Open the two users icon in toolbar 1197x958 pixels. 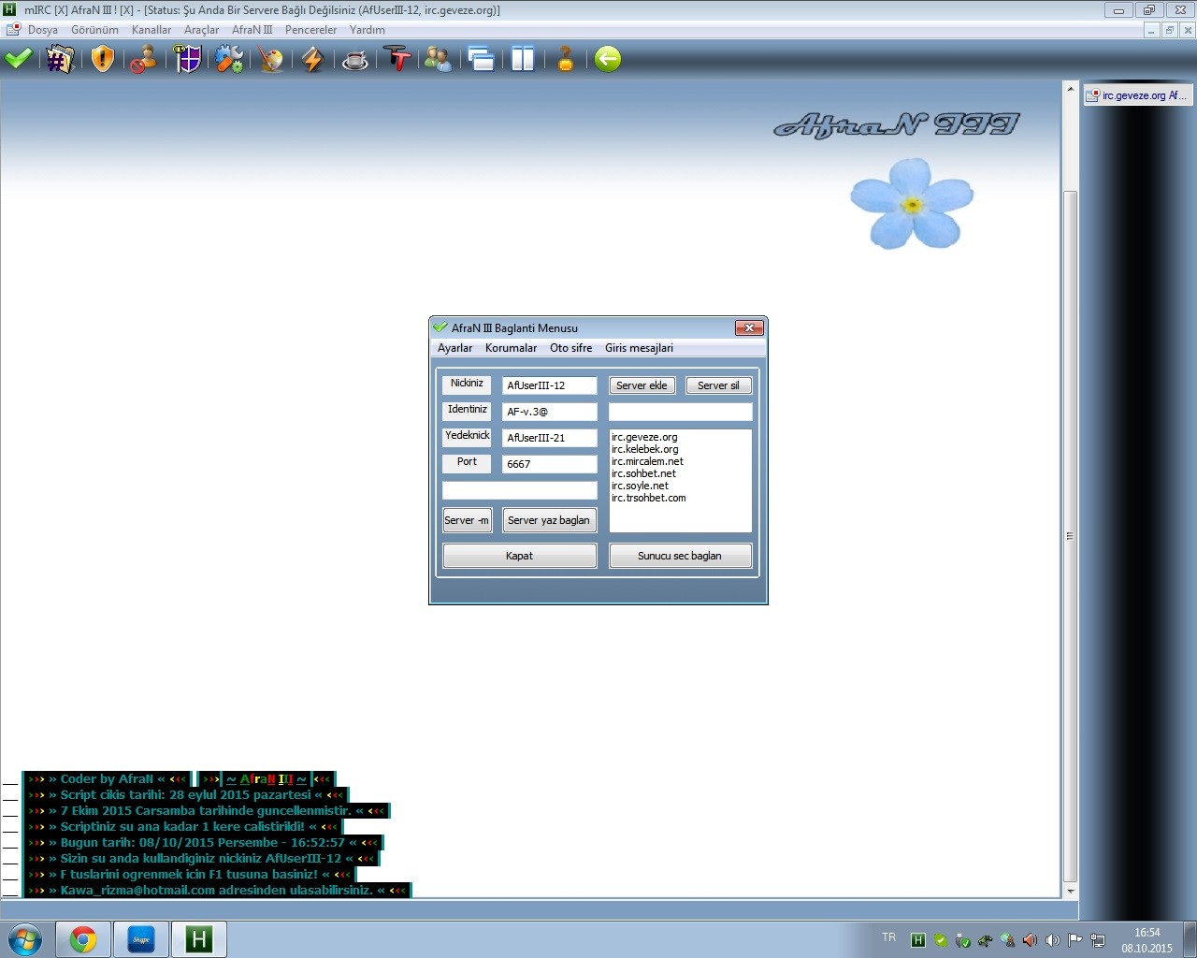tap(438, 60)
